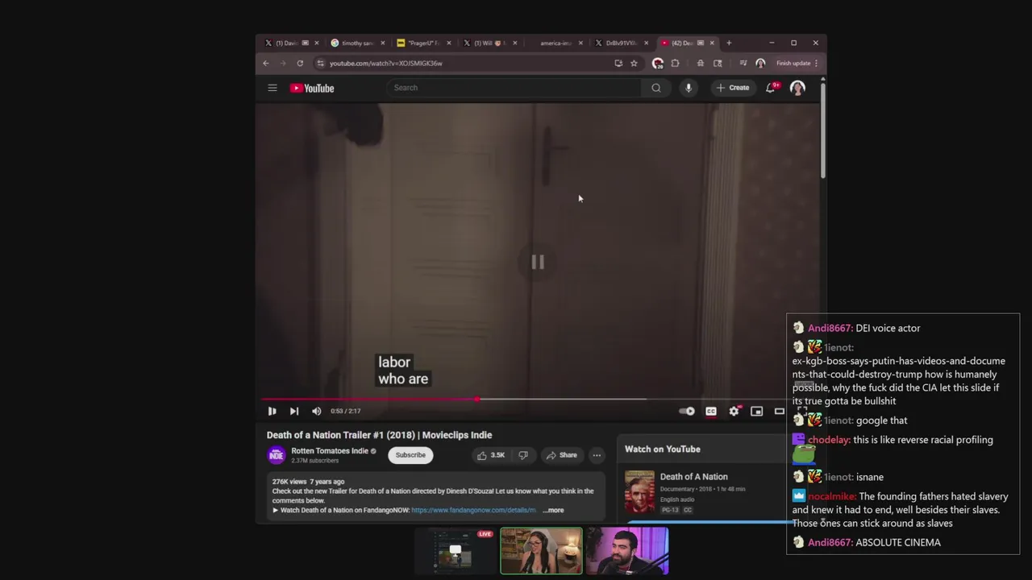Switch to the 'america-ima' tab
Viewport: 1032px width, 580px height.
tap(556, 43)
